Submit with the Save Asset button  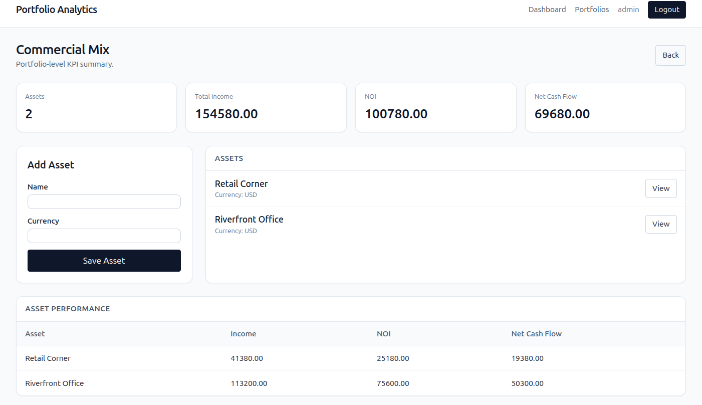[104, 261]
